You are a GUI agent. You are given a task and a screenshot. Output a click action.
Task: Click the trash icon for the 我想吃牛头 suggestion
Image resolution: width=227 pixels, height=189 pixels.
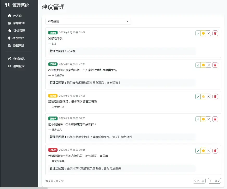point(215,33)
